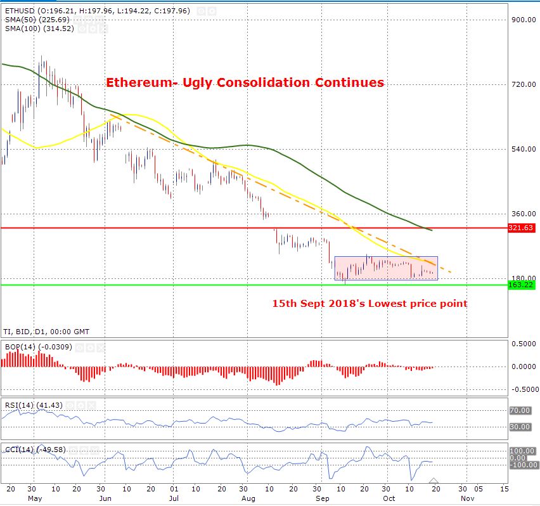Click the 900.00 price axis label
The height and width of the screenshot is (506, 540).
(524, 20)
